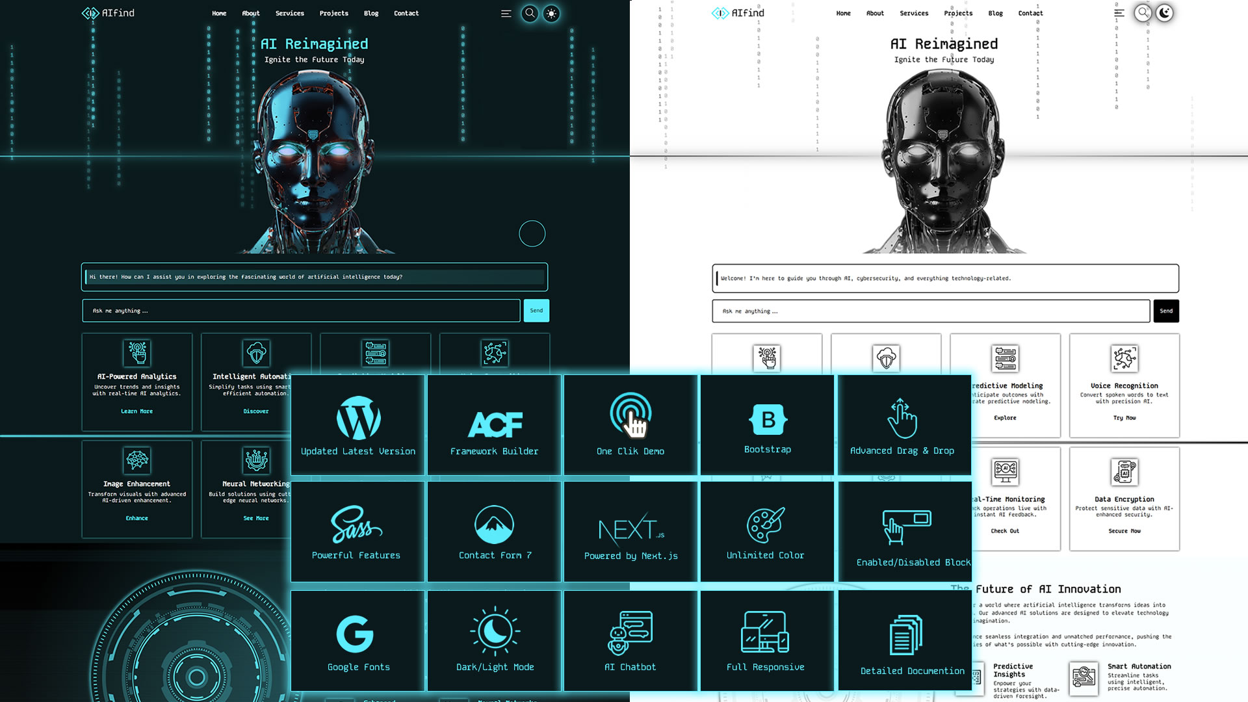The height and width of the screenshot is (702, 1248).
Task: Click the Data Encryption card icon
Action: (x=1124, y=472)
